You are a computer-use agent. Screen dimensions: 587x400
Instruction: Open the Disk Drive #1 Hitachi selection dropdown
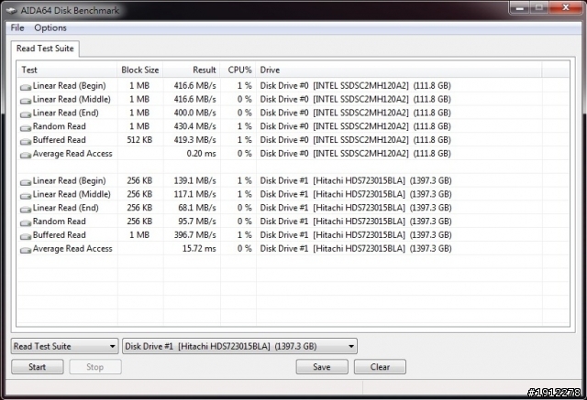click(x=239, y=346)
